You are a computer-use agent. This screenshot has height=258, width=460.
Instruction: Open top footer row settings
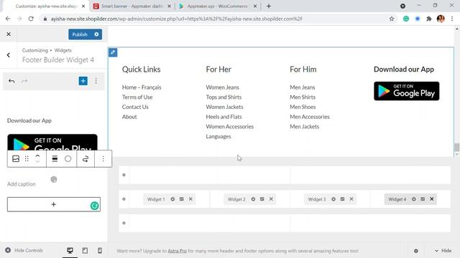[x=124, y=175]
